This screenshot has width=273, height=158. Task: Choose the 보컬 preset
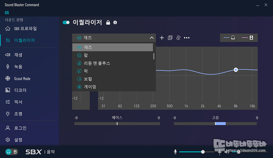tap(113, 79)
